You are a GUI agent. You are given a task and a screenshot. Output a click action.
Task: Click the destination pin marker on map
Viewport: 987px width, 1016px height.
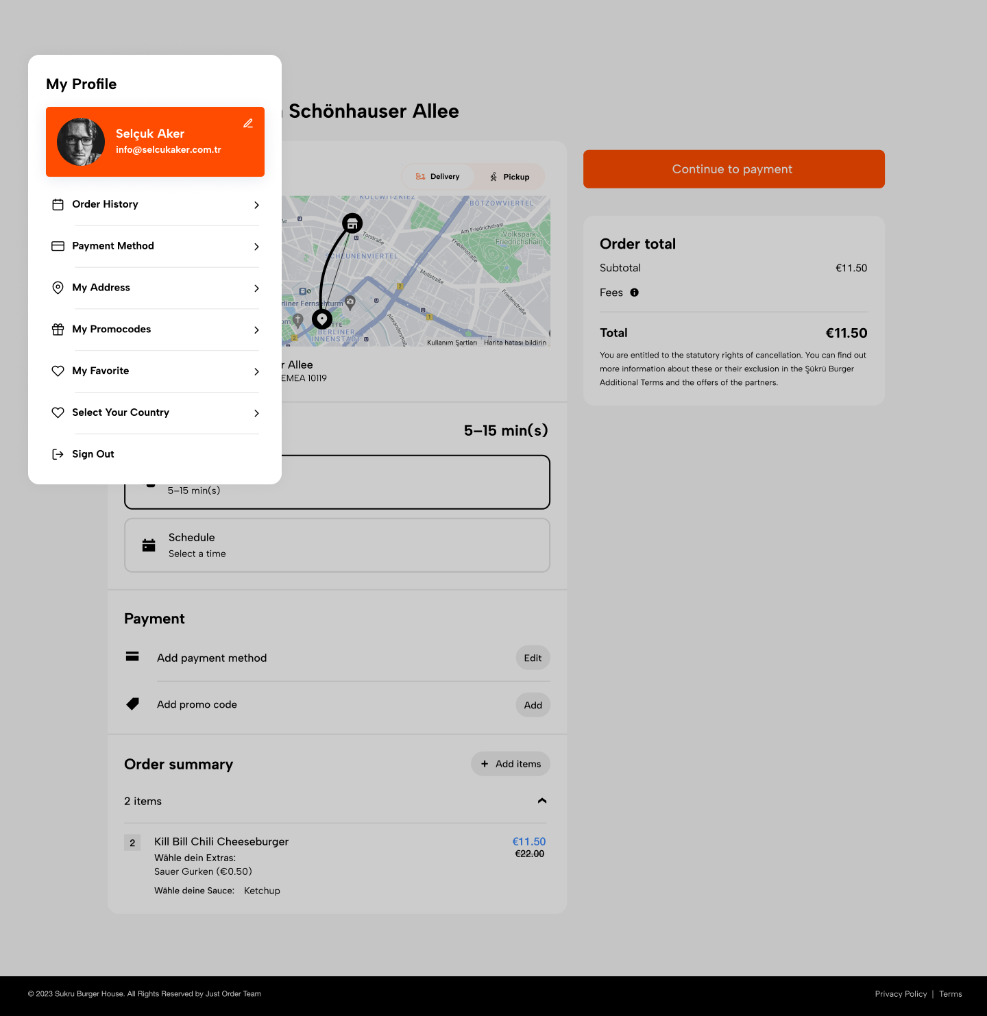[322, 319]
